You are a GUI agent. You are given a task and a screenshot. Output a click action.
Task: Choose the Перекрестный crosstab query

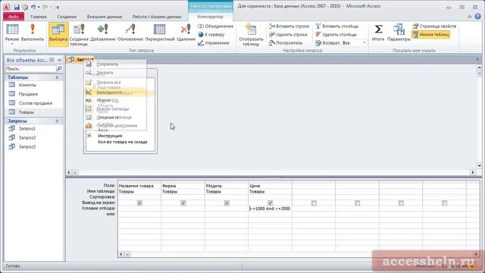tap(160, 33)
